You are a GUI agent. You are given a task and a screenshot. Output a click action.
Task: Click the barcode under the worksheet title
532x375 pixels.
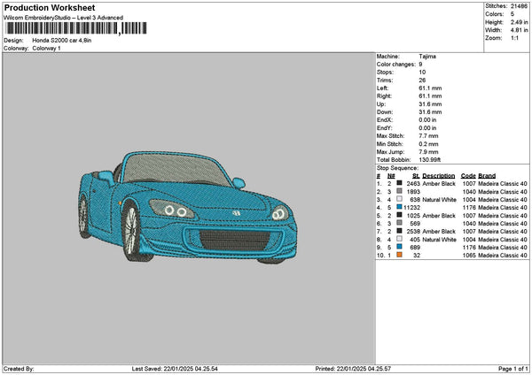[x=73, y=28]
